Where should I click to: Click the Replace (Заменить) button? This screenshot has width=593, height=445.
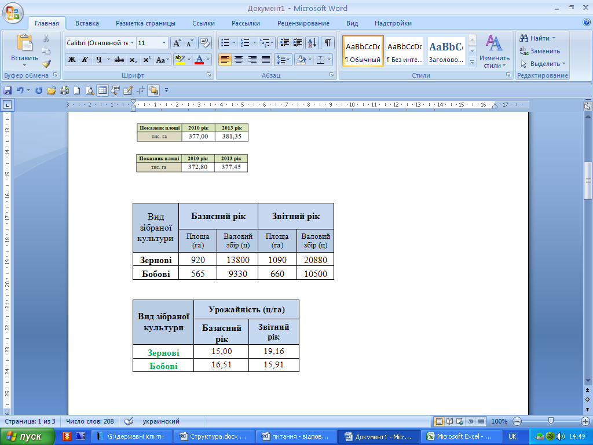coord(540,51)
